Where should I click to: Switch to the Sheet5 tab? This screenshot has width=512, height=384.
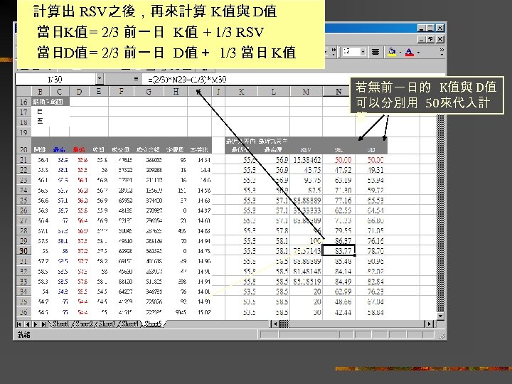click(x=153, y=324)
